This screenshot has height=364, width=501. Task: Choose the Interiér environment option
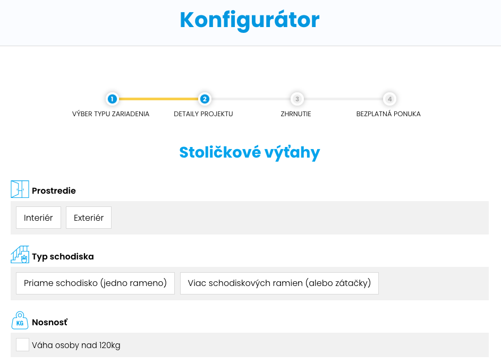(38, 218)
